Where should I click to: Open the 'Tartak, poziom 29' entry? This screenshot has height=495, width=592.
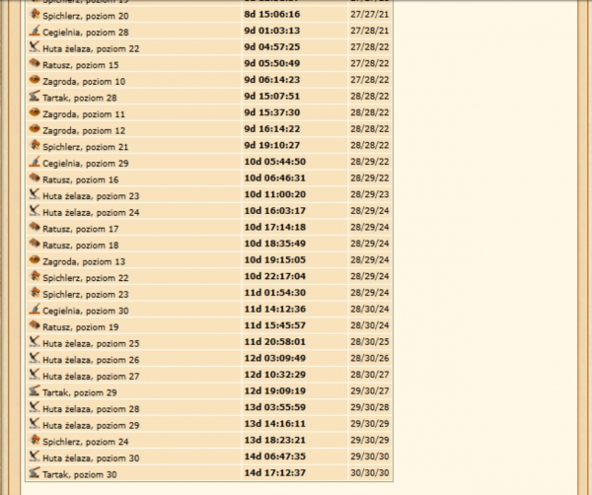[x=80, y=392]
